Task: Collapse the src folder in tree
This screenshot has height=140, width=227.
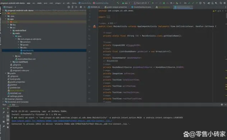Action: [x=8, y=28]
